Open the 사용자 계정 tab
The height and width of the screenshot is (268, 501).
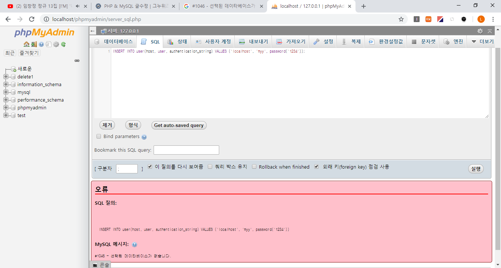click(213, 42)
